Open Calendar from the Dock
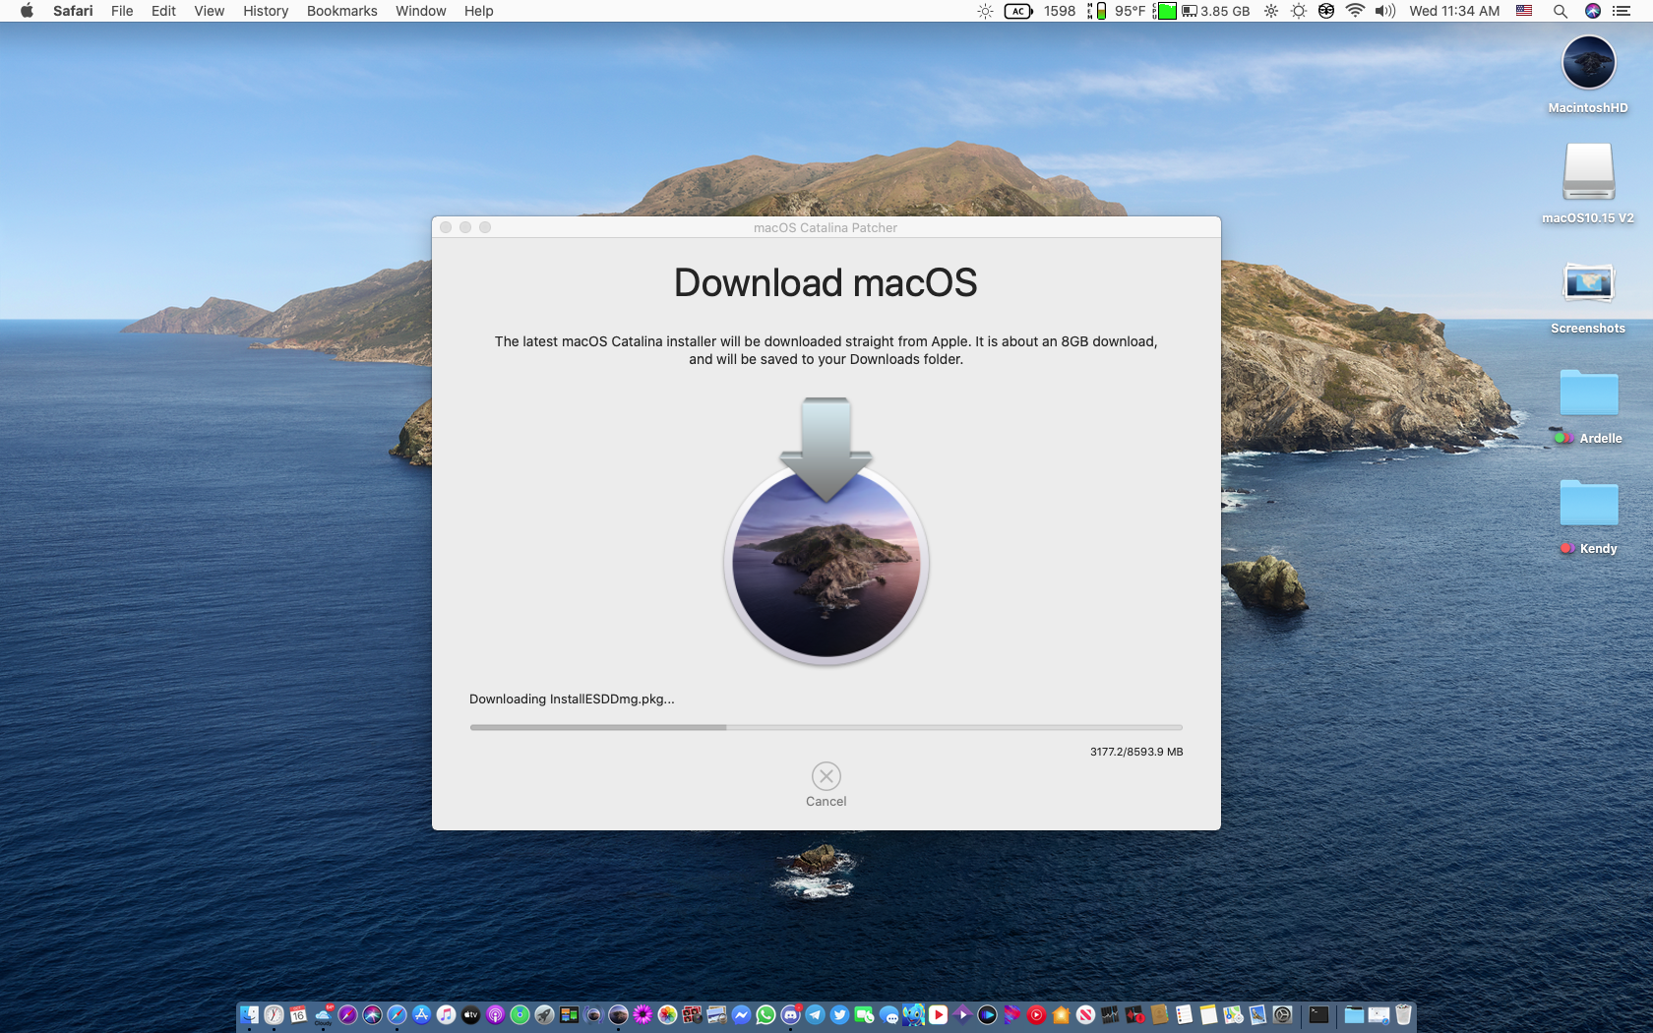Screen dimensions: 1653x1033 click(298, 1015)
